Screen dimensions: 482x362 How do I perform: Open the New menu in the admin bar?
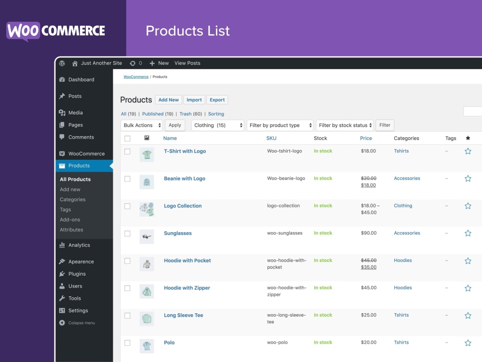159,63
